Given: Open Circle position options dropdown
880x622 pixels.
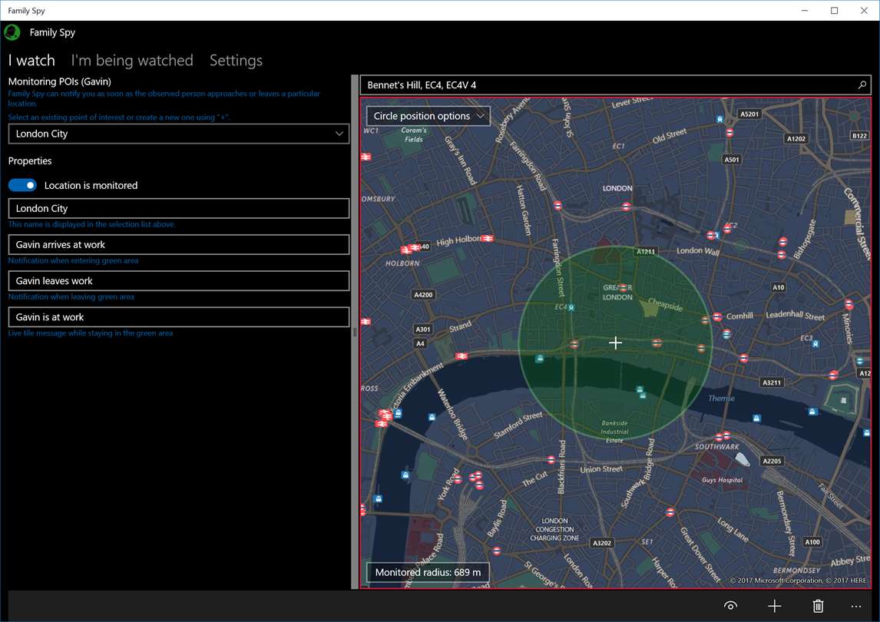Looking at the screenshot, I should pos(428,116).
